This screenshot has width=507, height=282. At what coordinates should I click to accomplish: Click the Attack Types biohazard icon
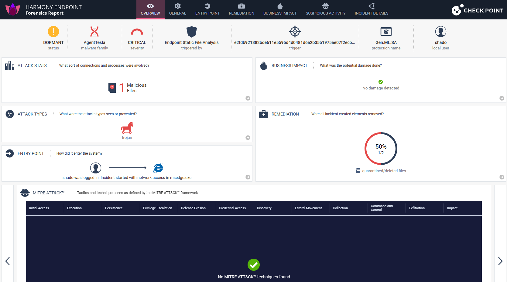(x=10, y=114)
